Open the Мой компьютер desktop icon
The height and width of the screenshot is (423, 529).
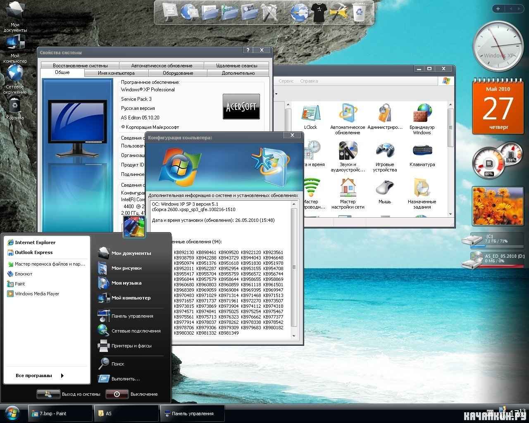pyautogui.click(x=15, y=49)
